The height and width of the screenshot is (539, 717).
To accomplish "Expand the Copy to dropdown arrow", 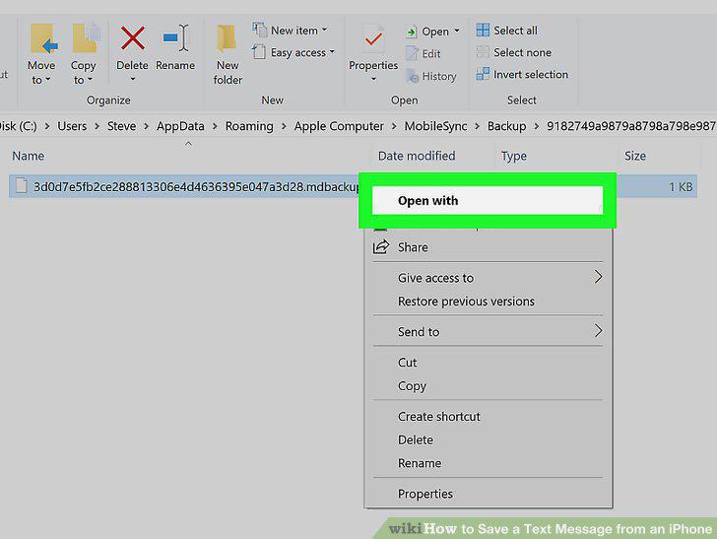I will [x=90, y=80].
